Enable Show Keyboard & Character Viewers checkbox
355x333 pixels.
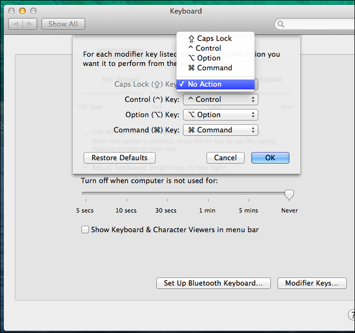(85, 230)
